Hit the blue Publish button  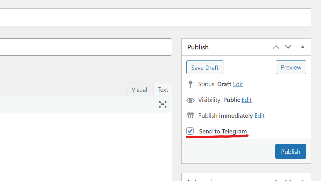click(x=290, y=151)
